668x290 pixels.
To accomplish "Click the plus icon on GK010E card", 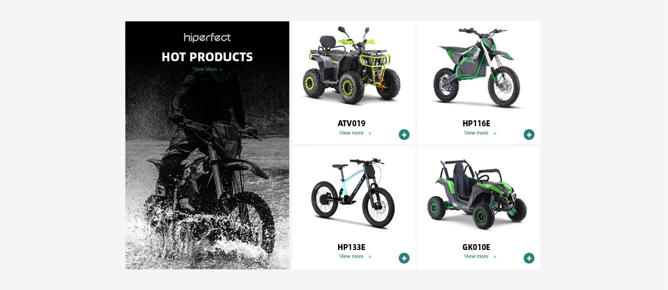I will [x=529, y=258].
